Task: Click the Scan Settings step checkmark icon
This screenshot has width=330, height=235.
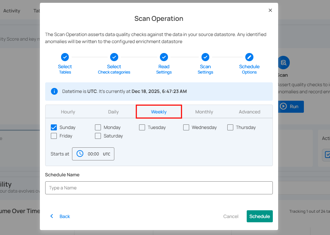Action: click(x=205, y=57)
